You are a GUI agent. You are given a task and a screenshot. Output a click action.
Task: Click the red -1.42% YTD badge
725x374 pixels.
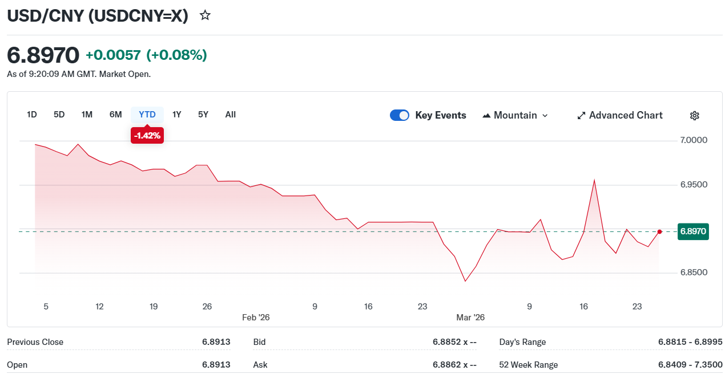(147, 136)
